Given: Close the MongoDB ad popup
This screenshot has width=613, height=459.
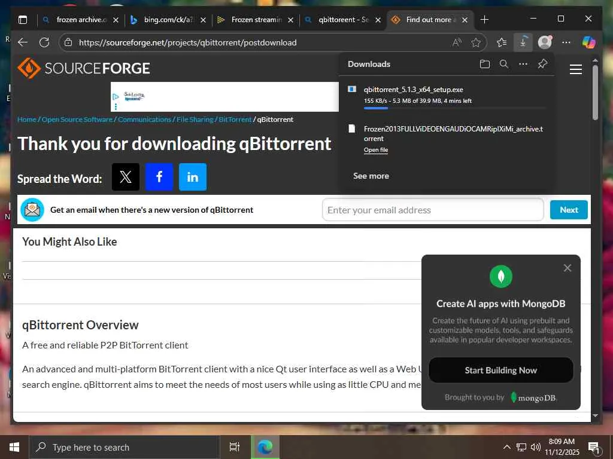Looking at the screenshot, I should (x=568, y=268).
